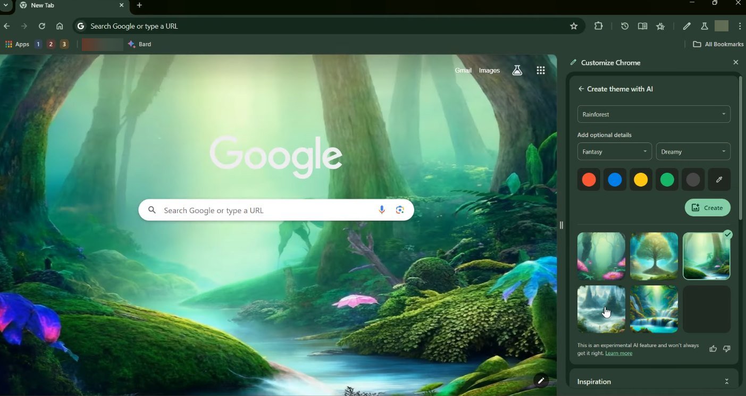Bookmark this tab with the star icon
This screenshot has width=746, height=396.
(x=574, y=26)
